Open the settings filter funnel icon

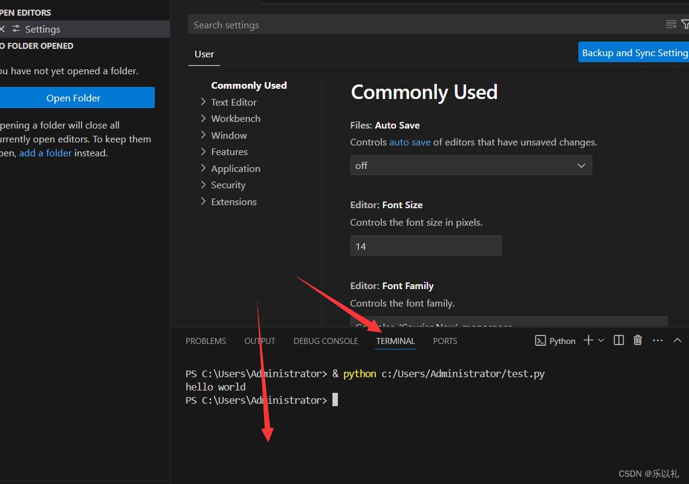[x=685, y=24]
